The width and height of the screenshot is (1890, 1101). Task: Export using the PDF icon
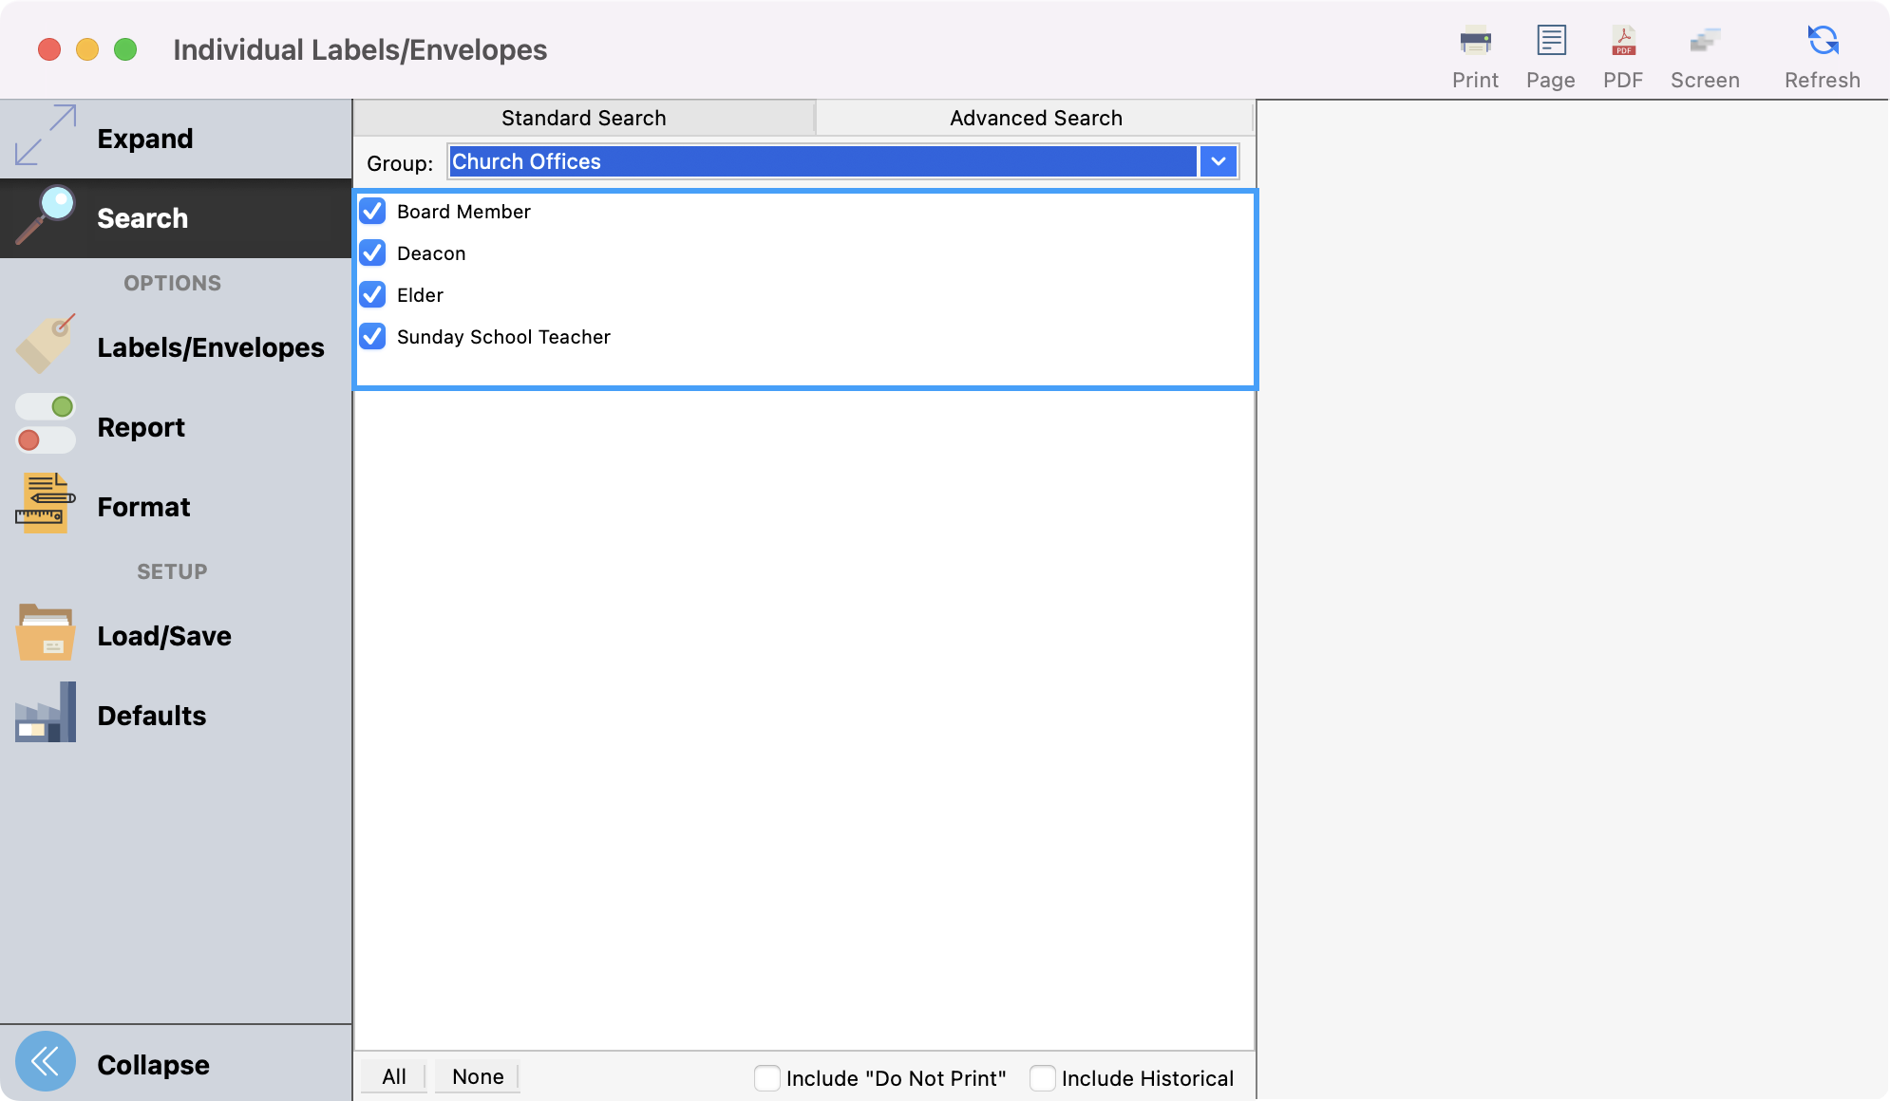(1623, 43)
